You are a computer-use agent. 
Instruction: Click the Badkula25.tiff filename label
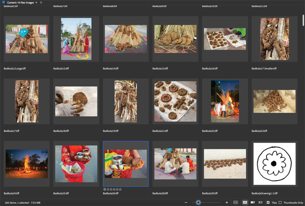[61, 193]
